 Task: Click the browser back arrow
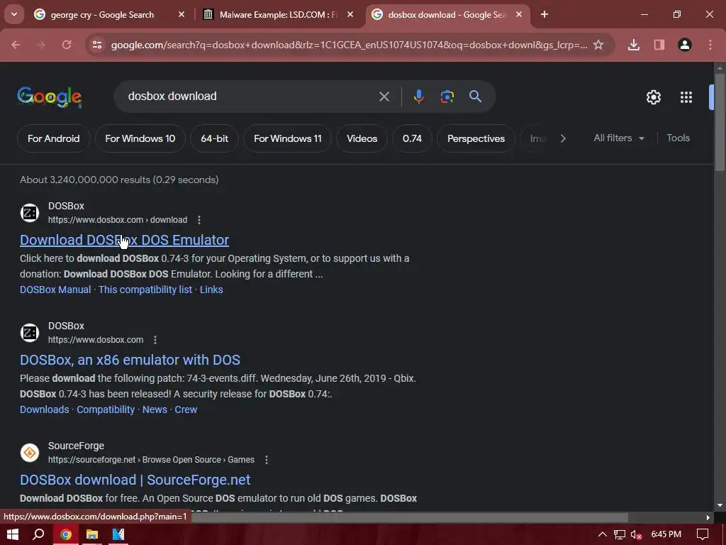16,45
